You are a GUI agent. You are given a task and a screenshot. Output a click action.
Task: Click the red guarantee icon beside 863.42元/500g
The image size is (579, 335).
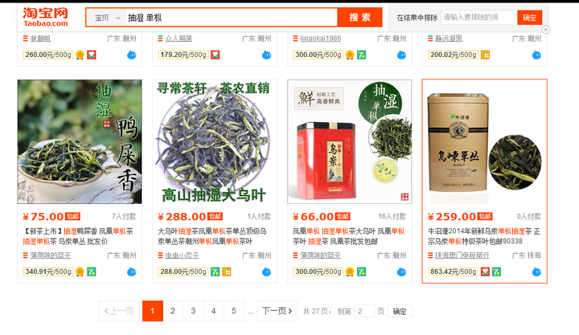pyautogui.click(x=485, y=272)
